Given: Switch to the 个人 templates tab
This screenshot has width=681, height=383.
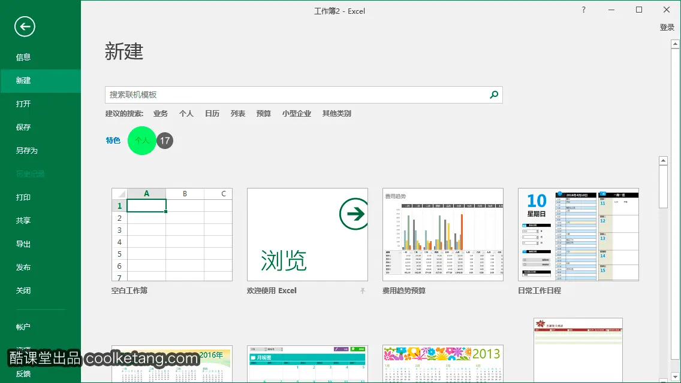Looking at the screenshot, I should (x=142, y=141).
